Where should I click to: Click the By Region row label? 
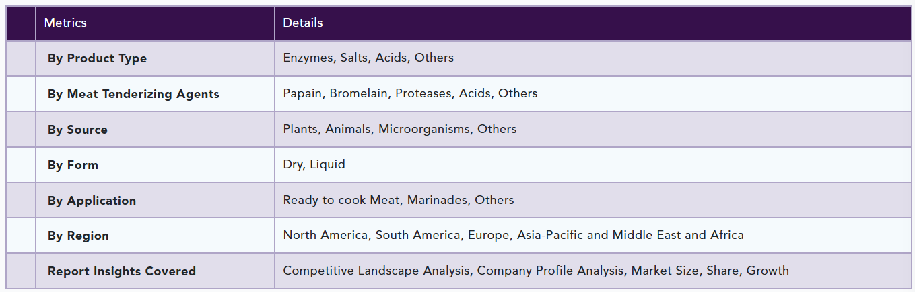78,236
